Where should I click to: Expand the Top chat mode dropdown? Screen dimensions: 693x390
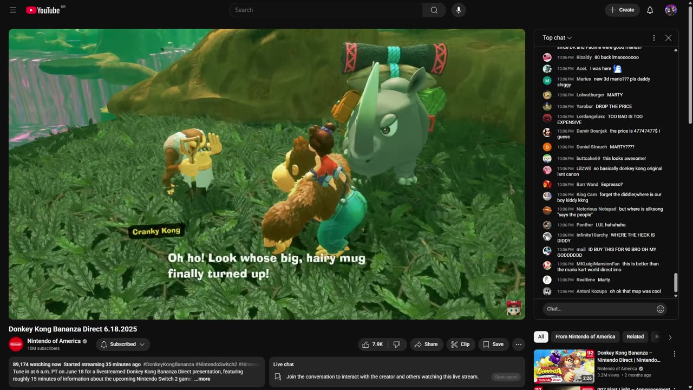[558, 38]
